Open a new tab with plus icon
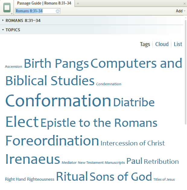 click(78, 4)
